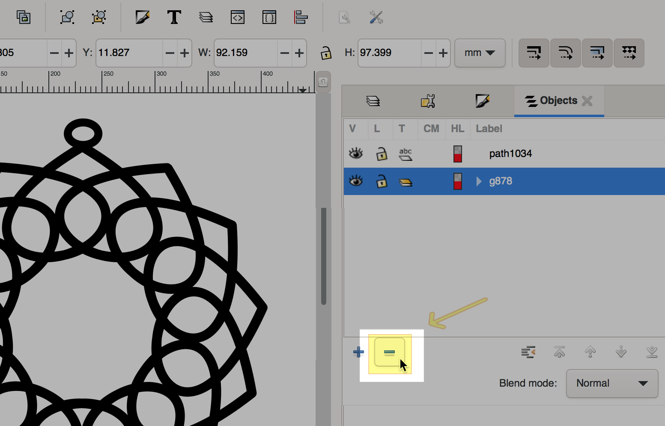Add a new layer with plus button
This screenshot has width=665, height=426.
tap(358, 352)
